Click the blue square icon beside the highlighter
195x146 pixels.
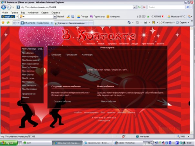coord(73,16)
